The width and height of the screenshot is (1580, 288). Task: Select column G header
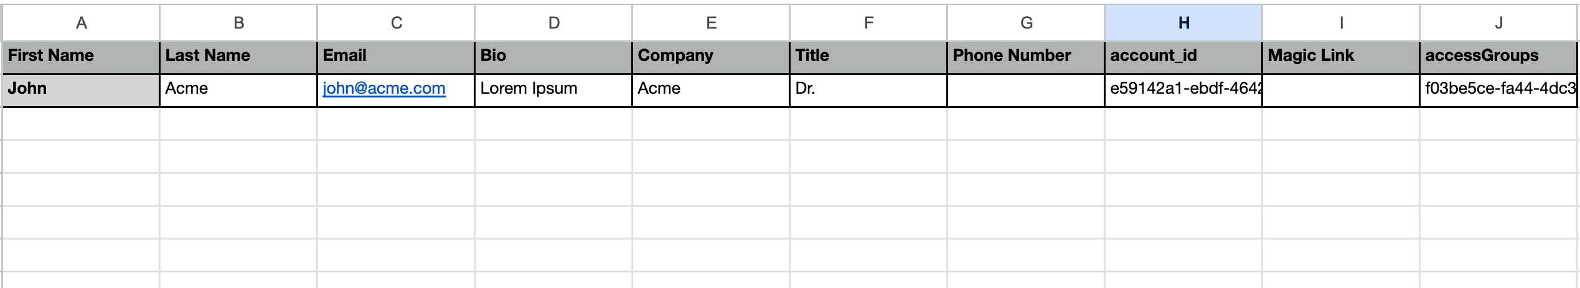[x=1026, y=23]
